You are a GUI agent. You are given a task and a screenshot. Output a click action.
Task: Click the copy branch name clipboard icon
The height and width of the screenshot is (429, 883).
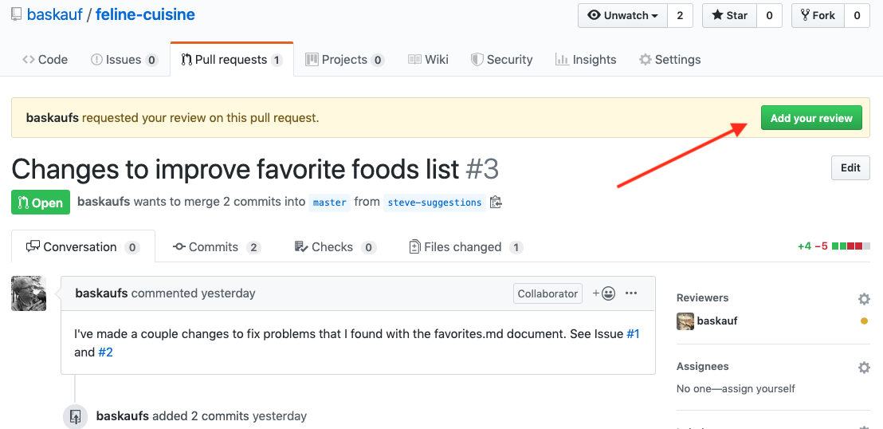click(x=496, y=203)
